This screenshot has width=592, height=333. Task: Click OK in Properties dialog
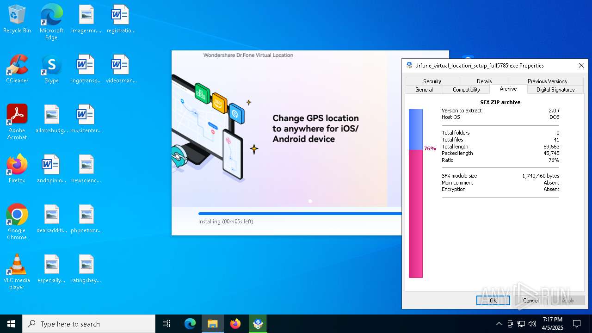pyautogui.click(x=493, y=300)
